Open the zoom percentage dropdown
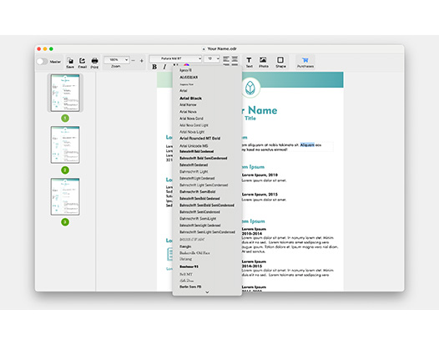This screenshot has width=439, height=345. tap(117, 59)
